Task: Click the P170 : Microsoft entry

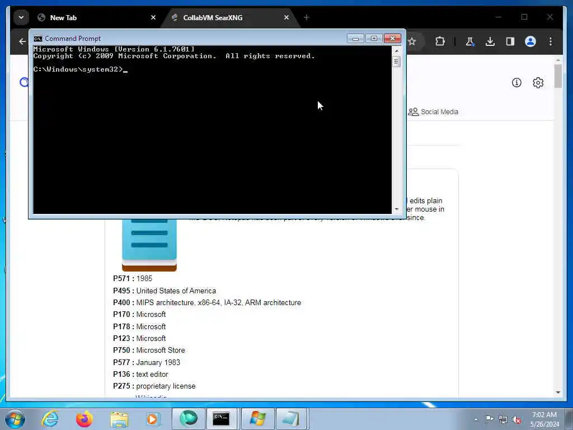Action: [x=139, y=315]
